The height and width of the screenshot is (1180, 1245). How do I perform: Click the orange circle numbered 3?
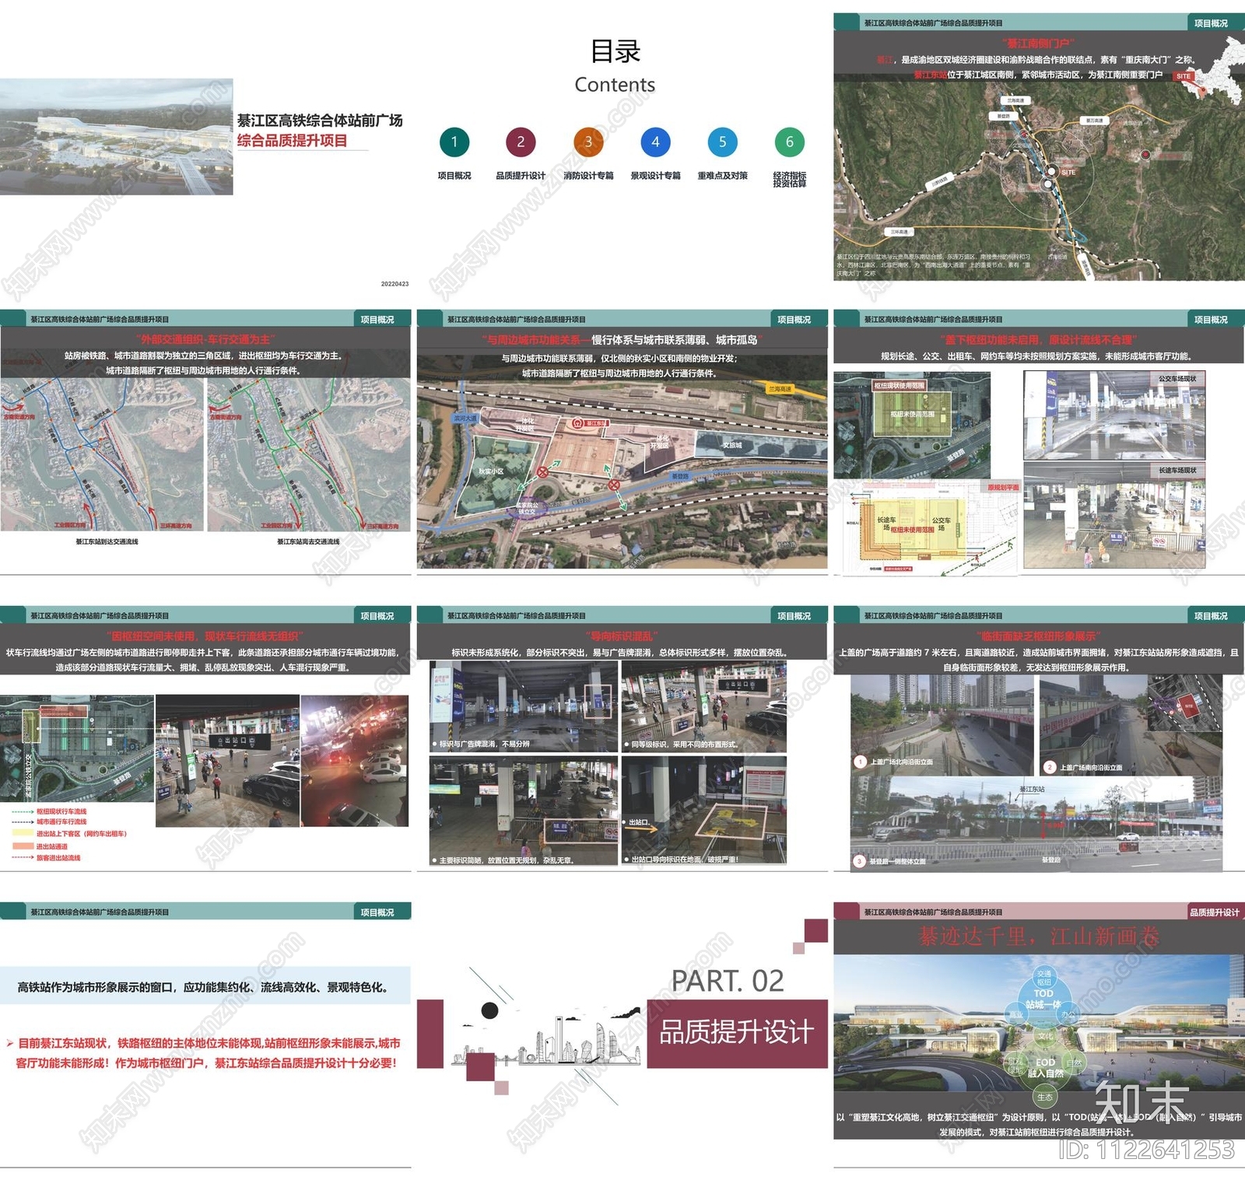588,142
